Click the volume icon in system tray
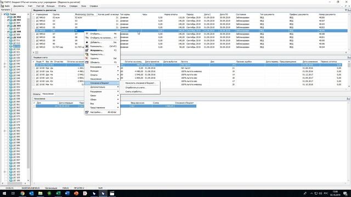 (320, 193)
